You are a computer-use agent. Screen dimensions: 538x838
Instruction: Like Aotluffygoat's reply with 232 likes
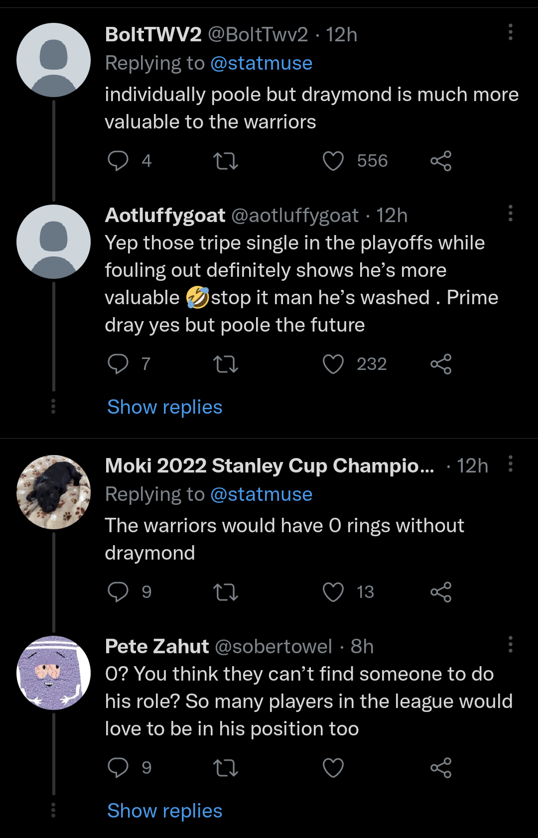click(x=333, y=364)
